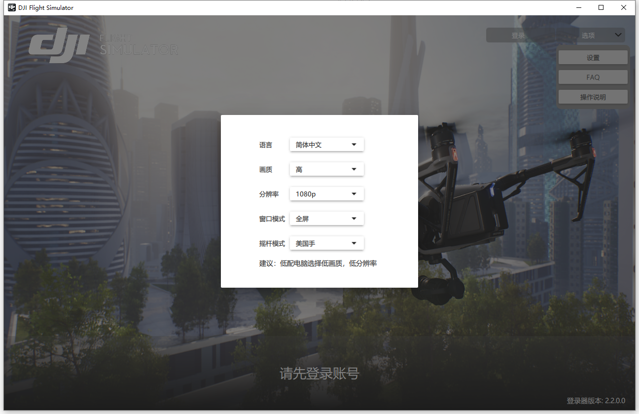The width and height of the screenshot is (639, 414).
Task: Open the 语言 language dropdown
Action: (x=326, y=145)
